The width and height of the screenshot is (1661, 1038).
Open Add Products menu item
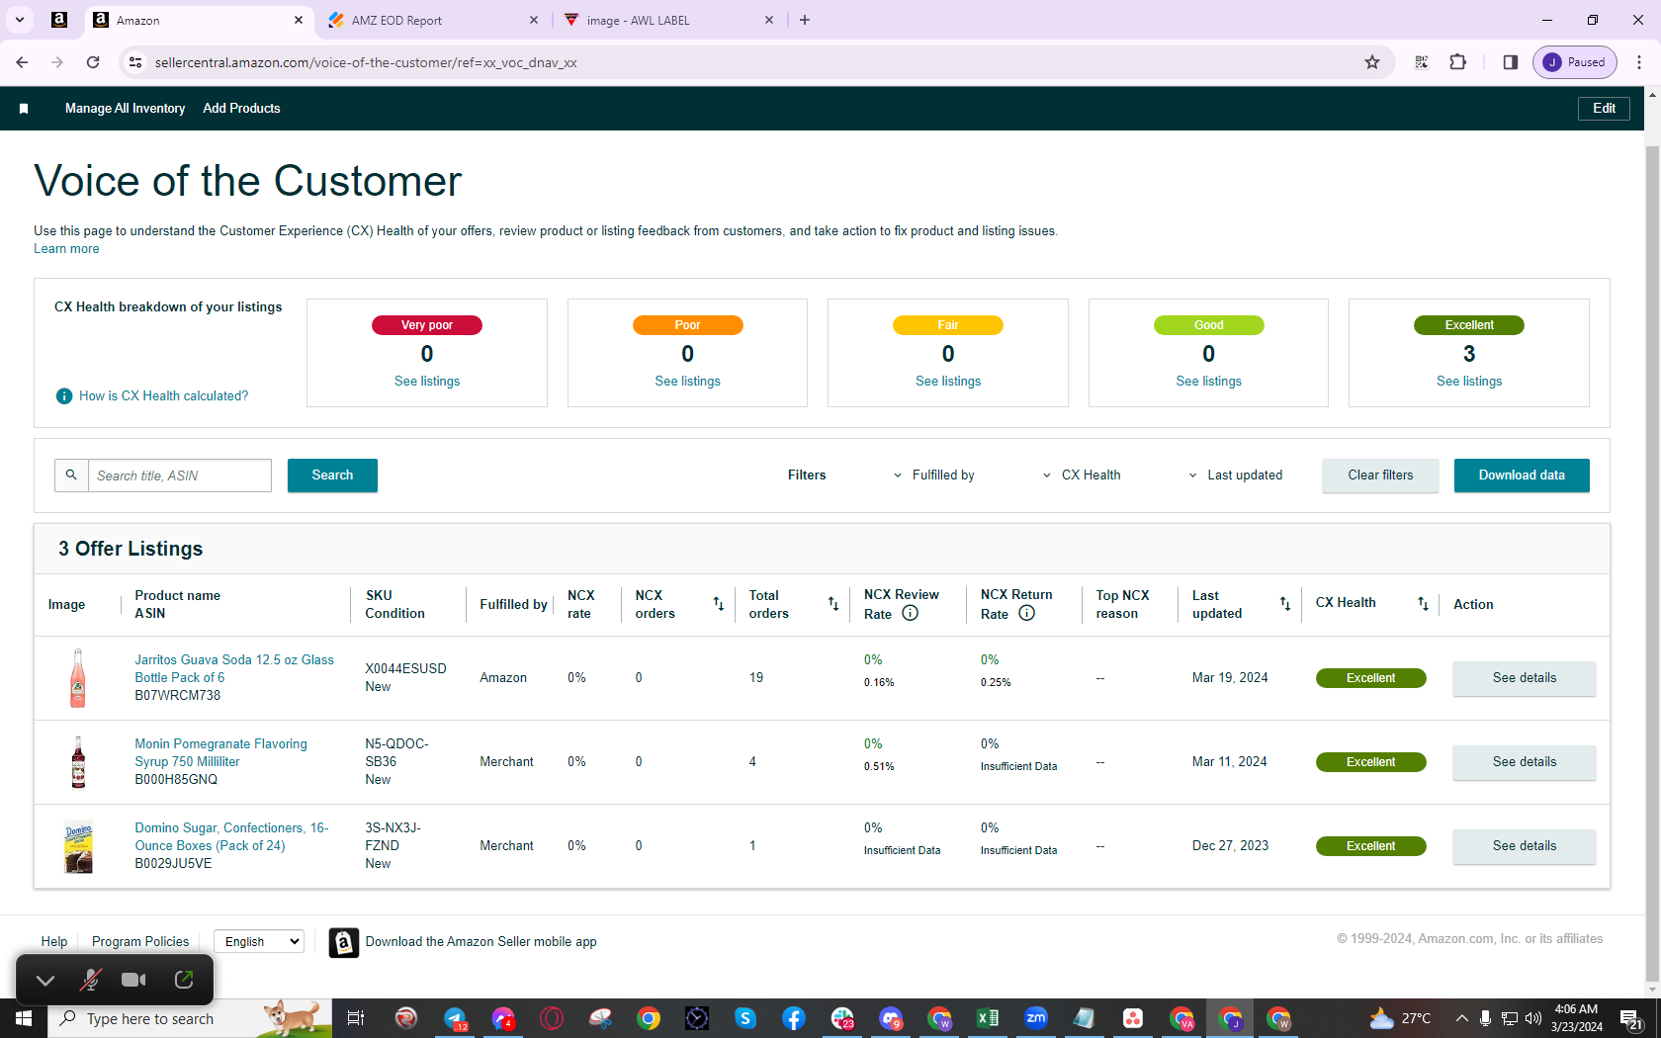[241, 109]
